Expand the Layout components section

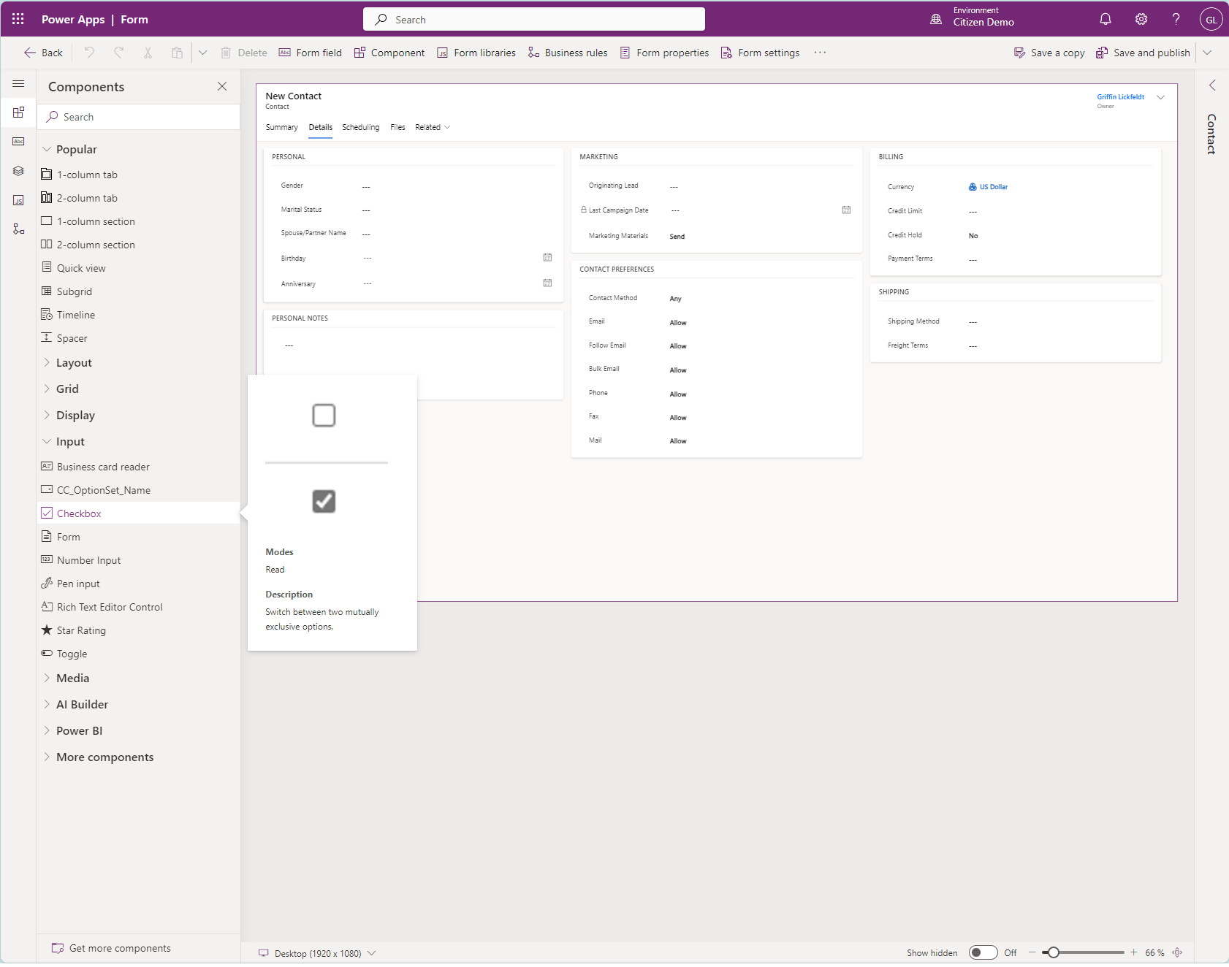click(74, 362)
